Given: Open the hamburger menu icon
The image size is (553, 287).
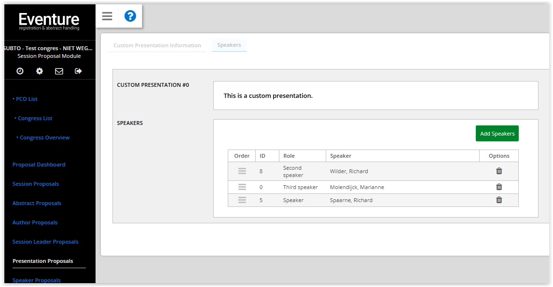Looking at the screenshot, I should [107, 16].
